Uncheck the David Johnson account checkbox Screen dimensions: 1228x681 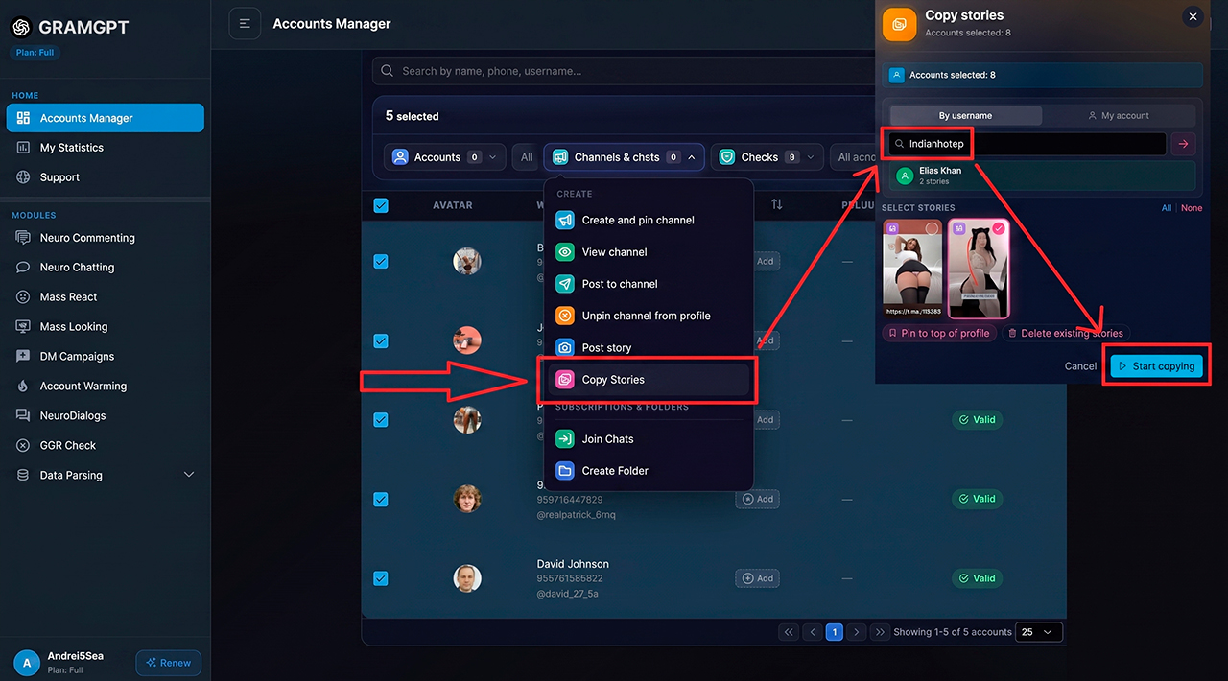(x=381, y=578)
